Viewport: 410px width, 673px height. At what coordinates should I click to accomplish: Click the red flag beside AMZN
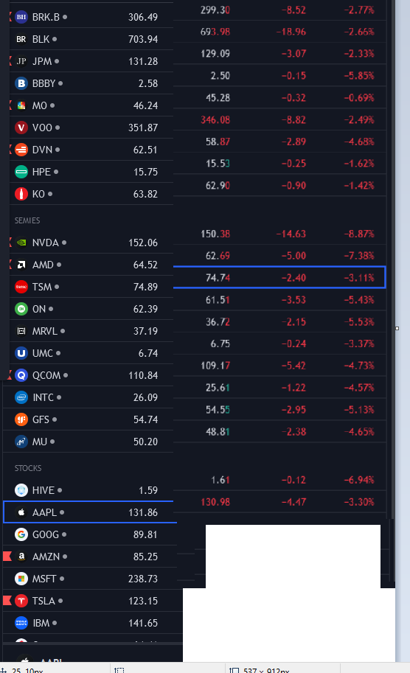click(7, 557)
